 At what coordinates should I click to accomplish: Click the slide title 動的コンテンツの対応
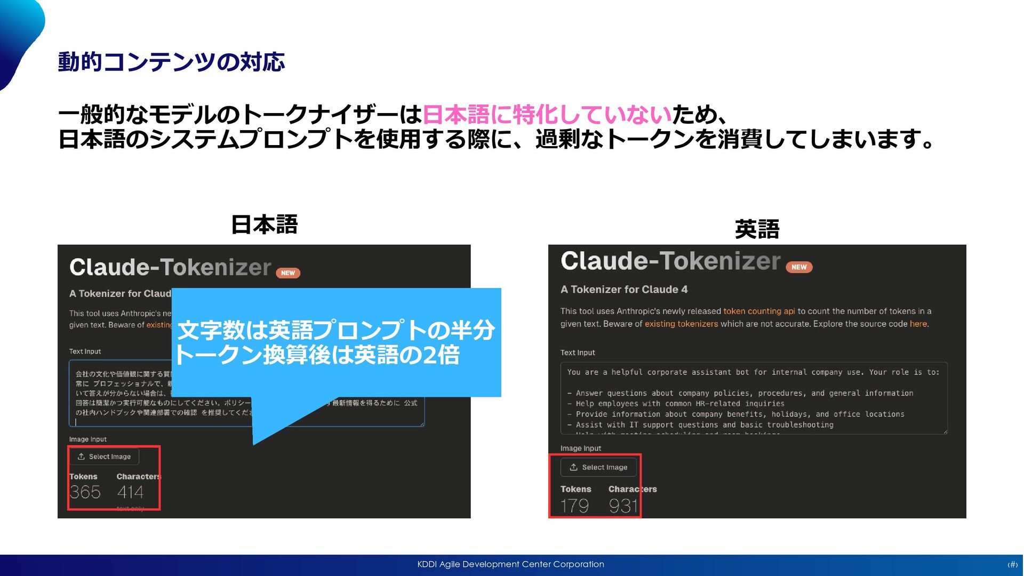pos(171,62)
